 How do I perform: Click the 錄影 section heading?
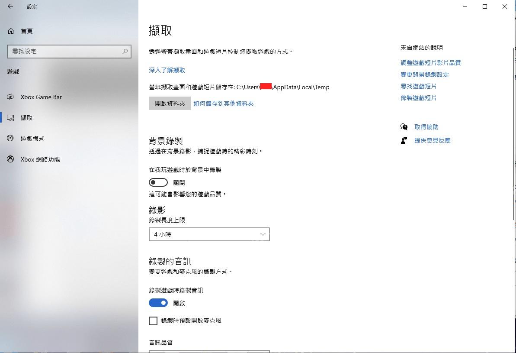pos(157,210)
